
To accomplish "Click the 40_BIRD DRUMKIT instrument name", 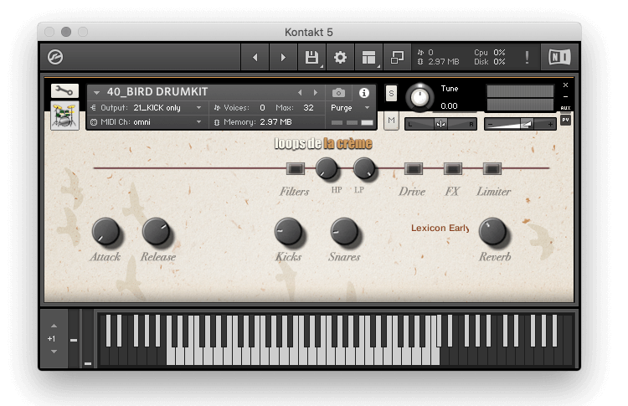I will coord(157,92).
